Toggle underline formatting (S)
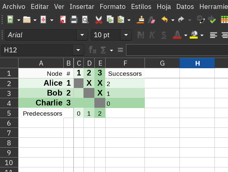The image size is (228, 172). [164, 35]
